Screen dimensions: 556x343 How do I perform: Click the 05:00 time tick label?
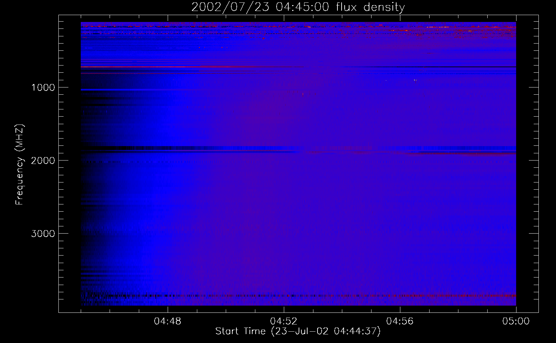click(x=516, y=321)
